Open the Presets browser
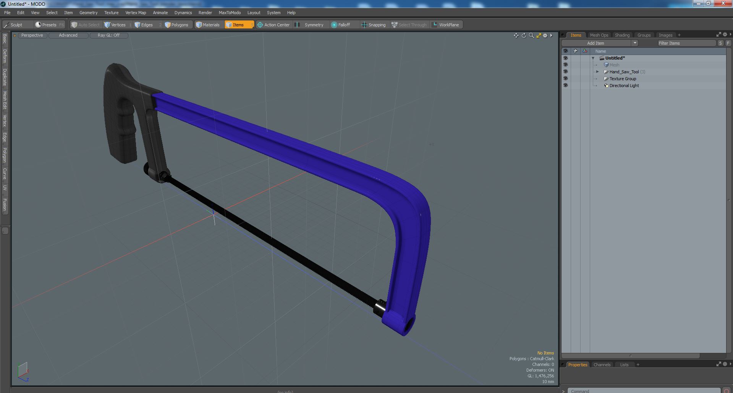This screenshot has width=733, height=393. (50, 25)
